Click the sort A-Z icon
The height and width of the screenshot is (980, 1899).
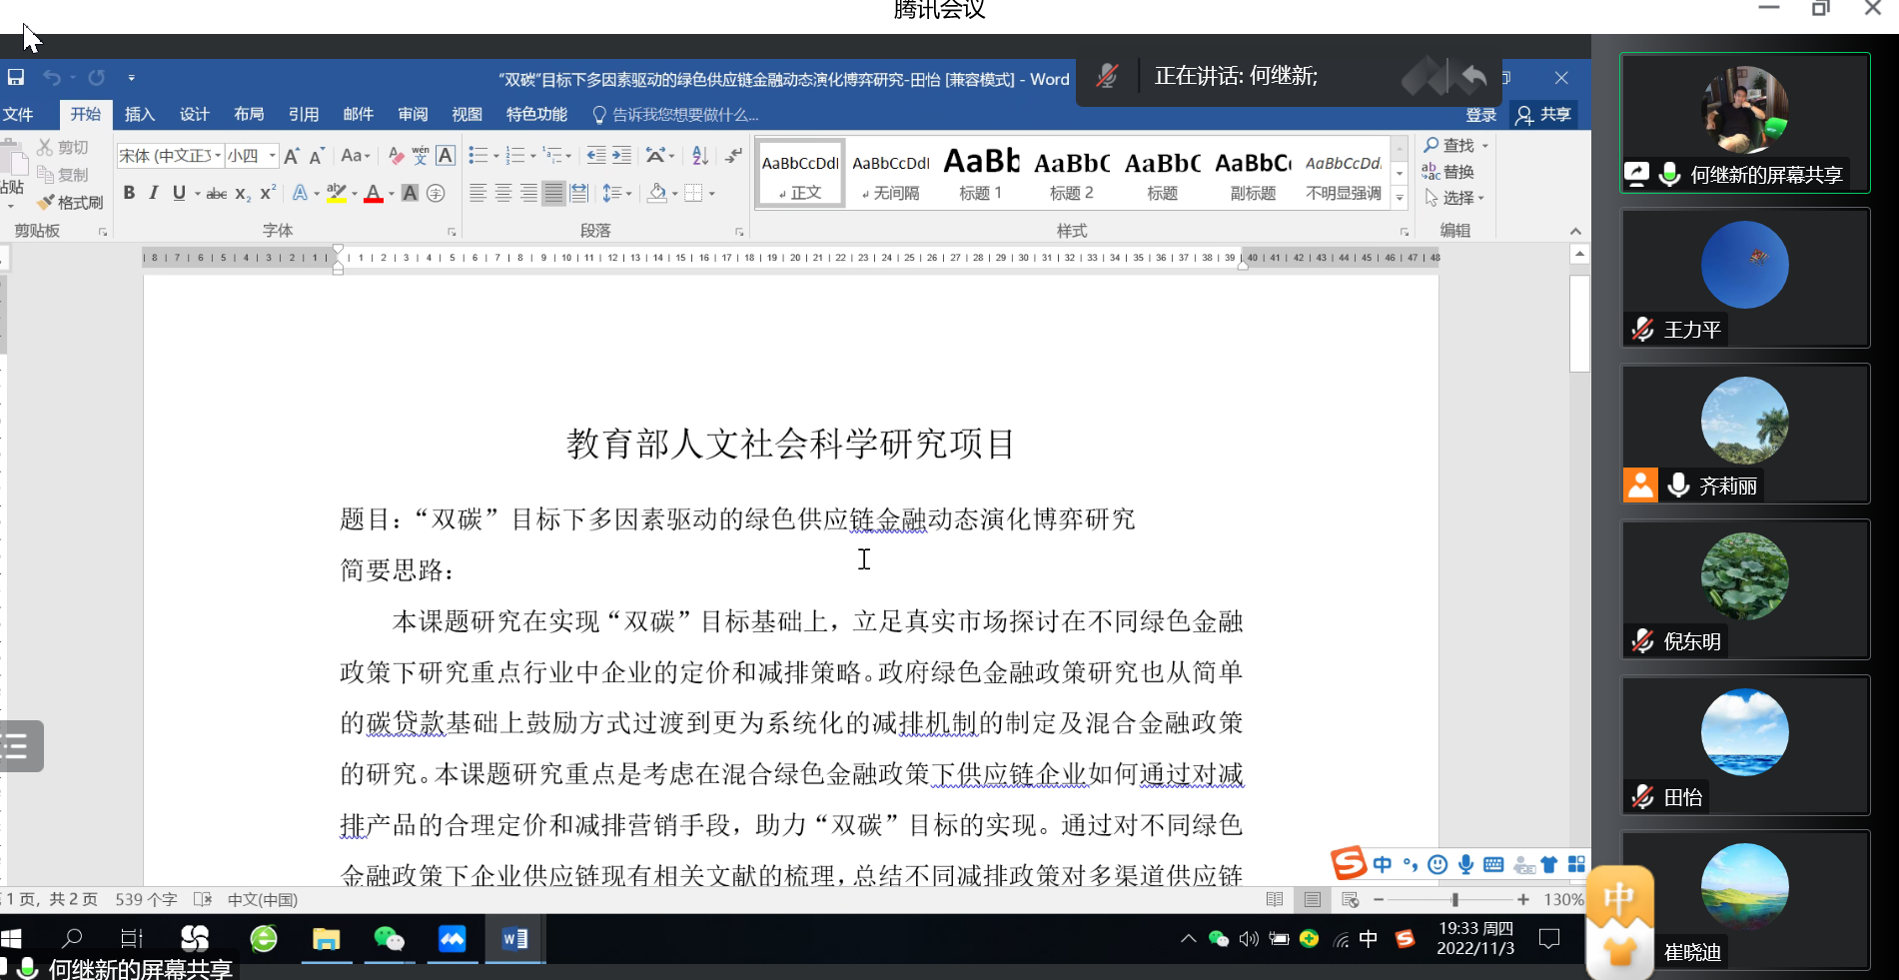(x=700, y=155)
